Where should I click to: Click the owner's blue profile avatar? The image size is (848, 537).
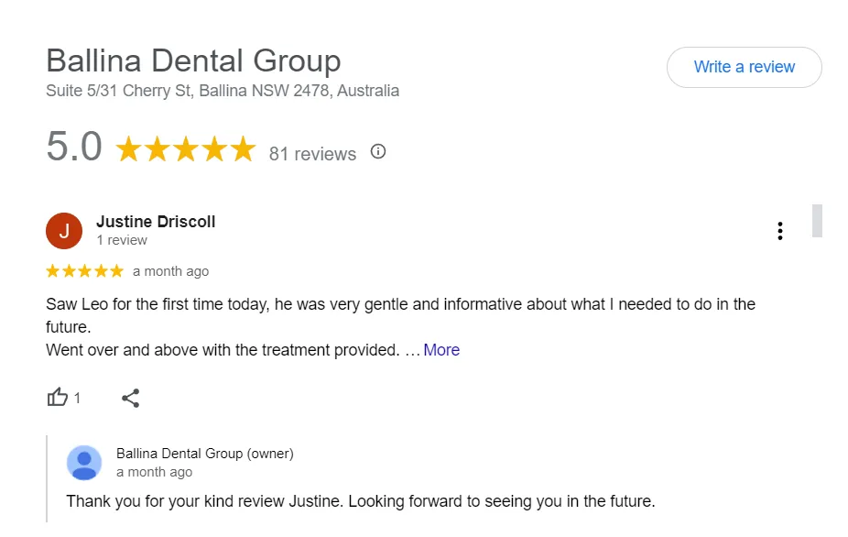click(84, 463)
